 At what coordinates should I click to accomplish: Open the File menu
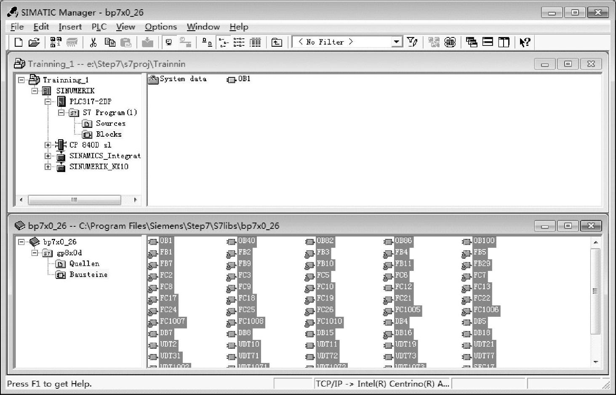[17, 27]
